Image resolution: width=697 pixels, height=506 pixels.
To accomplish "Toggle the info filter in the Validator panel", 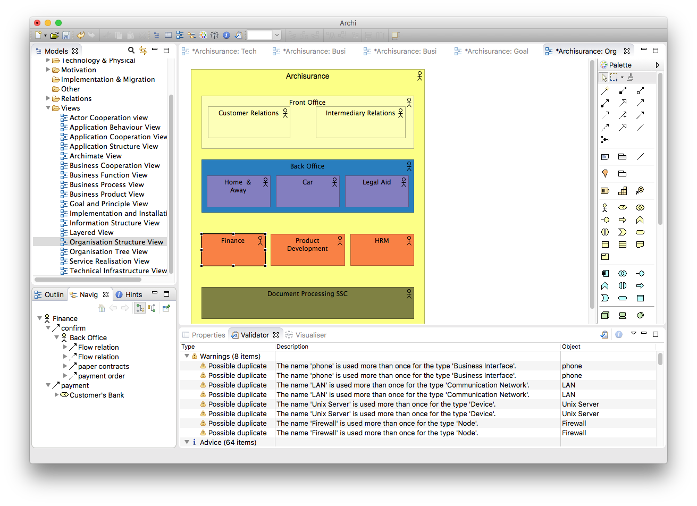I will [619, 334].
